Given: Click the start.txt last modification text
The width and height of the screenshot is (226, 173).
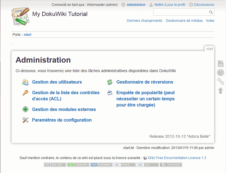Looking at the screenshot, I should [169, 148].
